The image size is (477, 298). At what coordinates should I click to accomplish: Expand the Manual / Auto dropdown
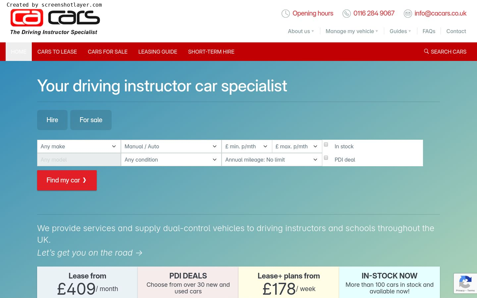pos(171,146)
